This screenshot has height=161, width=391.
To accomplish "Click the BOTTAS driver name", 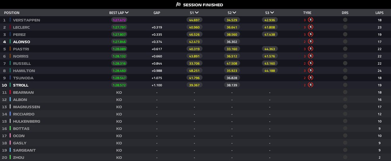I will pos(21,129).
